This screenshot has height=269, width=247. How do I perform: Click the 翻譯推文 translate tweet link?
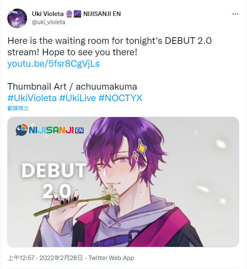pos(18,108)
